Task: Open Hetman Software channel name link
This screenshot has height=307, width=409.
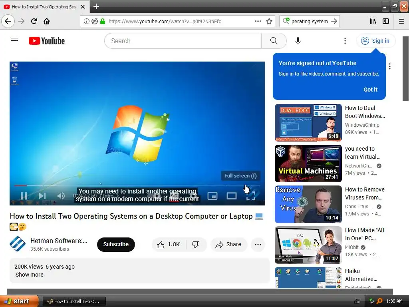Action: coord(59,241)
